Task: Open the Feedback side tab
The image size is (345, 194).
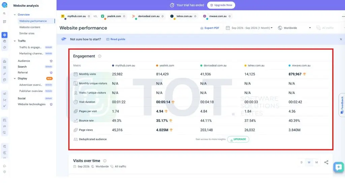Action: pyautogui.click(x=342, y=105)
